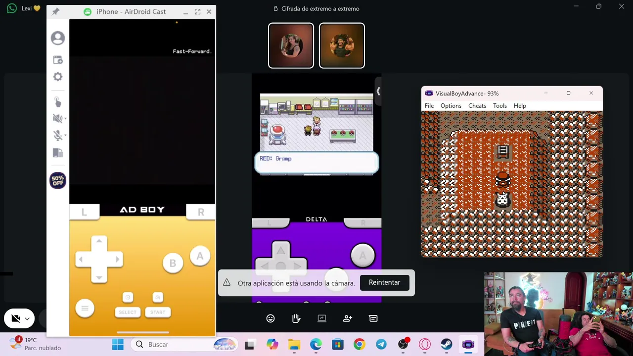Open Microsoft Store from the taskbar
This screenshot has width=633, height=356.
pos(338,345)
